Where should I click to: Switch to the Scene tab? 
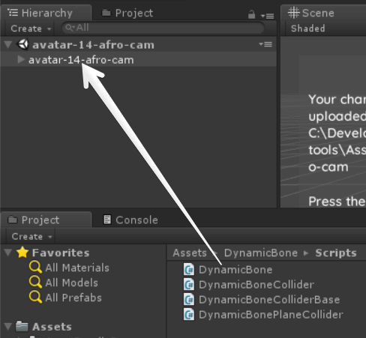click(x=311, y=13)
